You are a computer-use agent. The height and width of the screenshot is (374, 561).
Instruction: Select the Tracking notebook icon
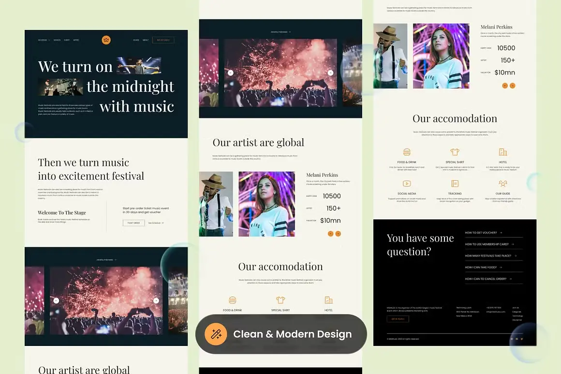(455, 183)
